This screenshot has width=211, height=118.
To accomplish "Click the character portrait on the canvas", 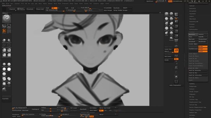I will coord(88,60).
